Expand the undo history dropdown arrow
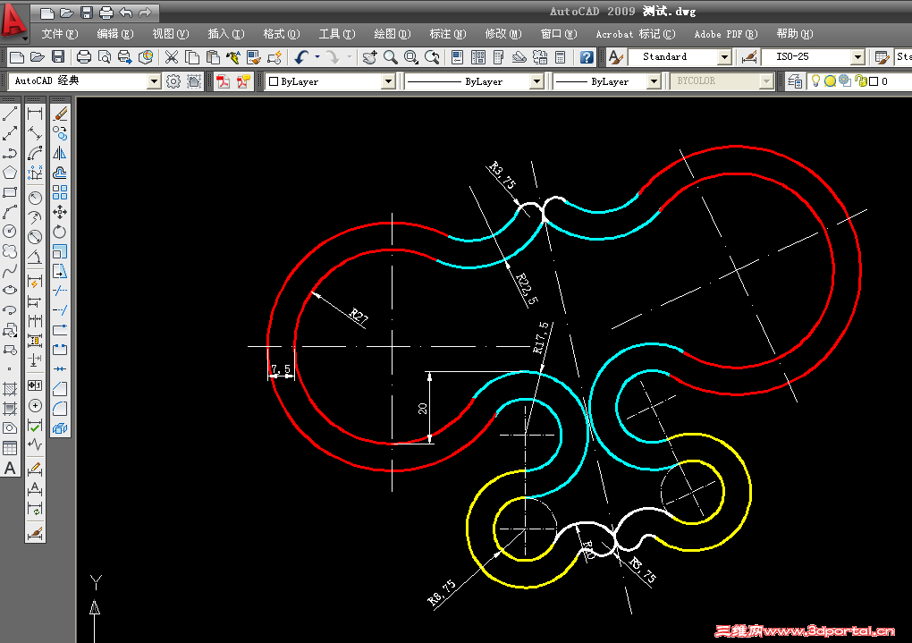The height and width of the screenshot is (643, 912). 317,57
